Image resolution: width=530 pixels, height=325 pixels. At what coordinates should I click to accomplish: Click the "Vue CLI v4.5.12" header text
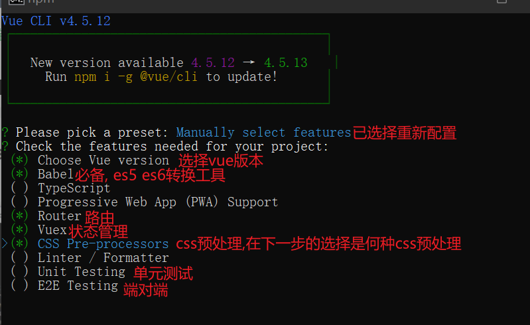56,21
